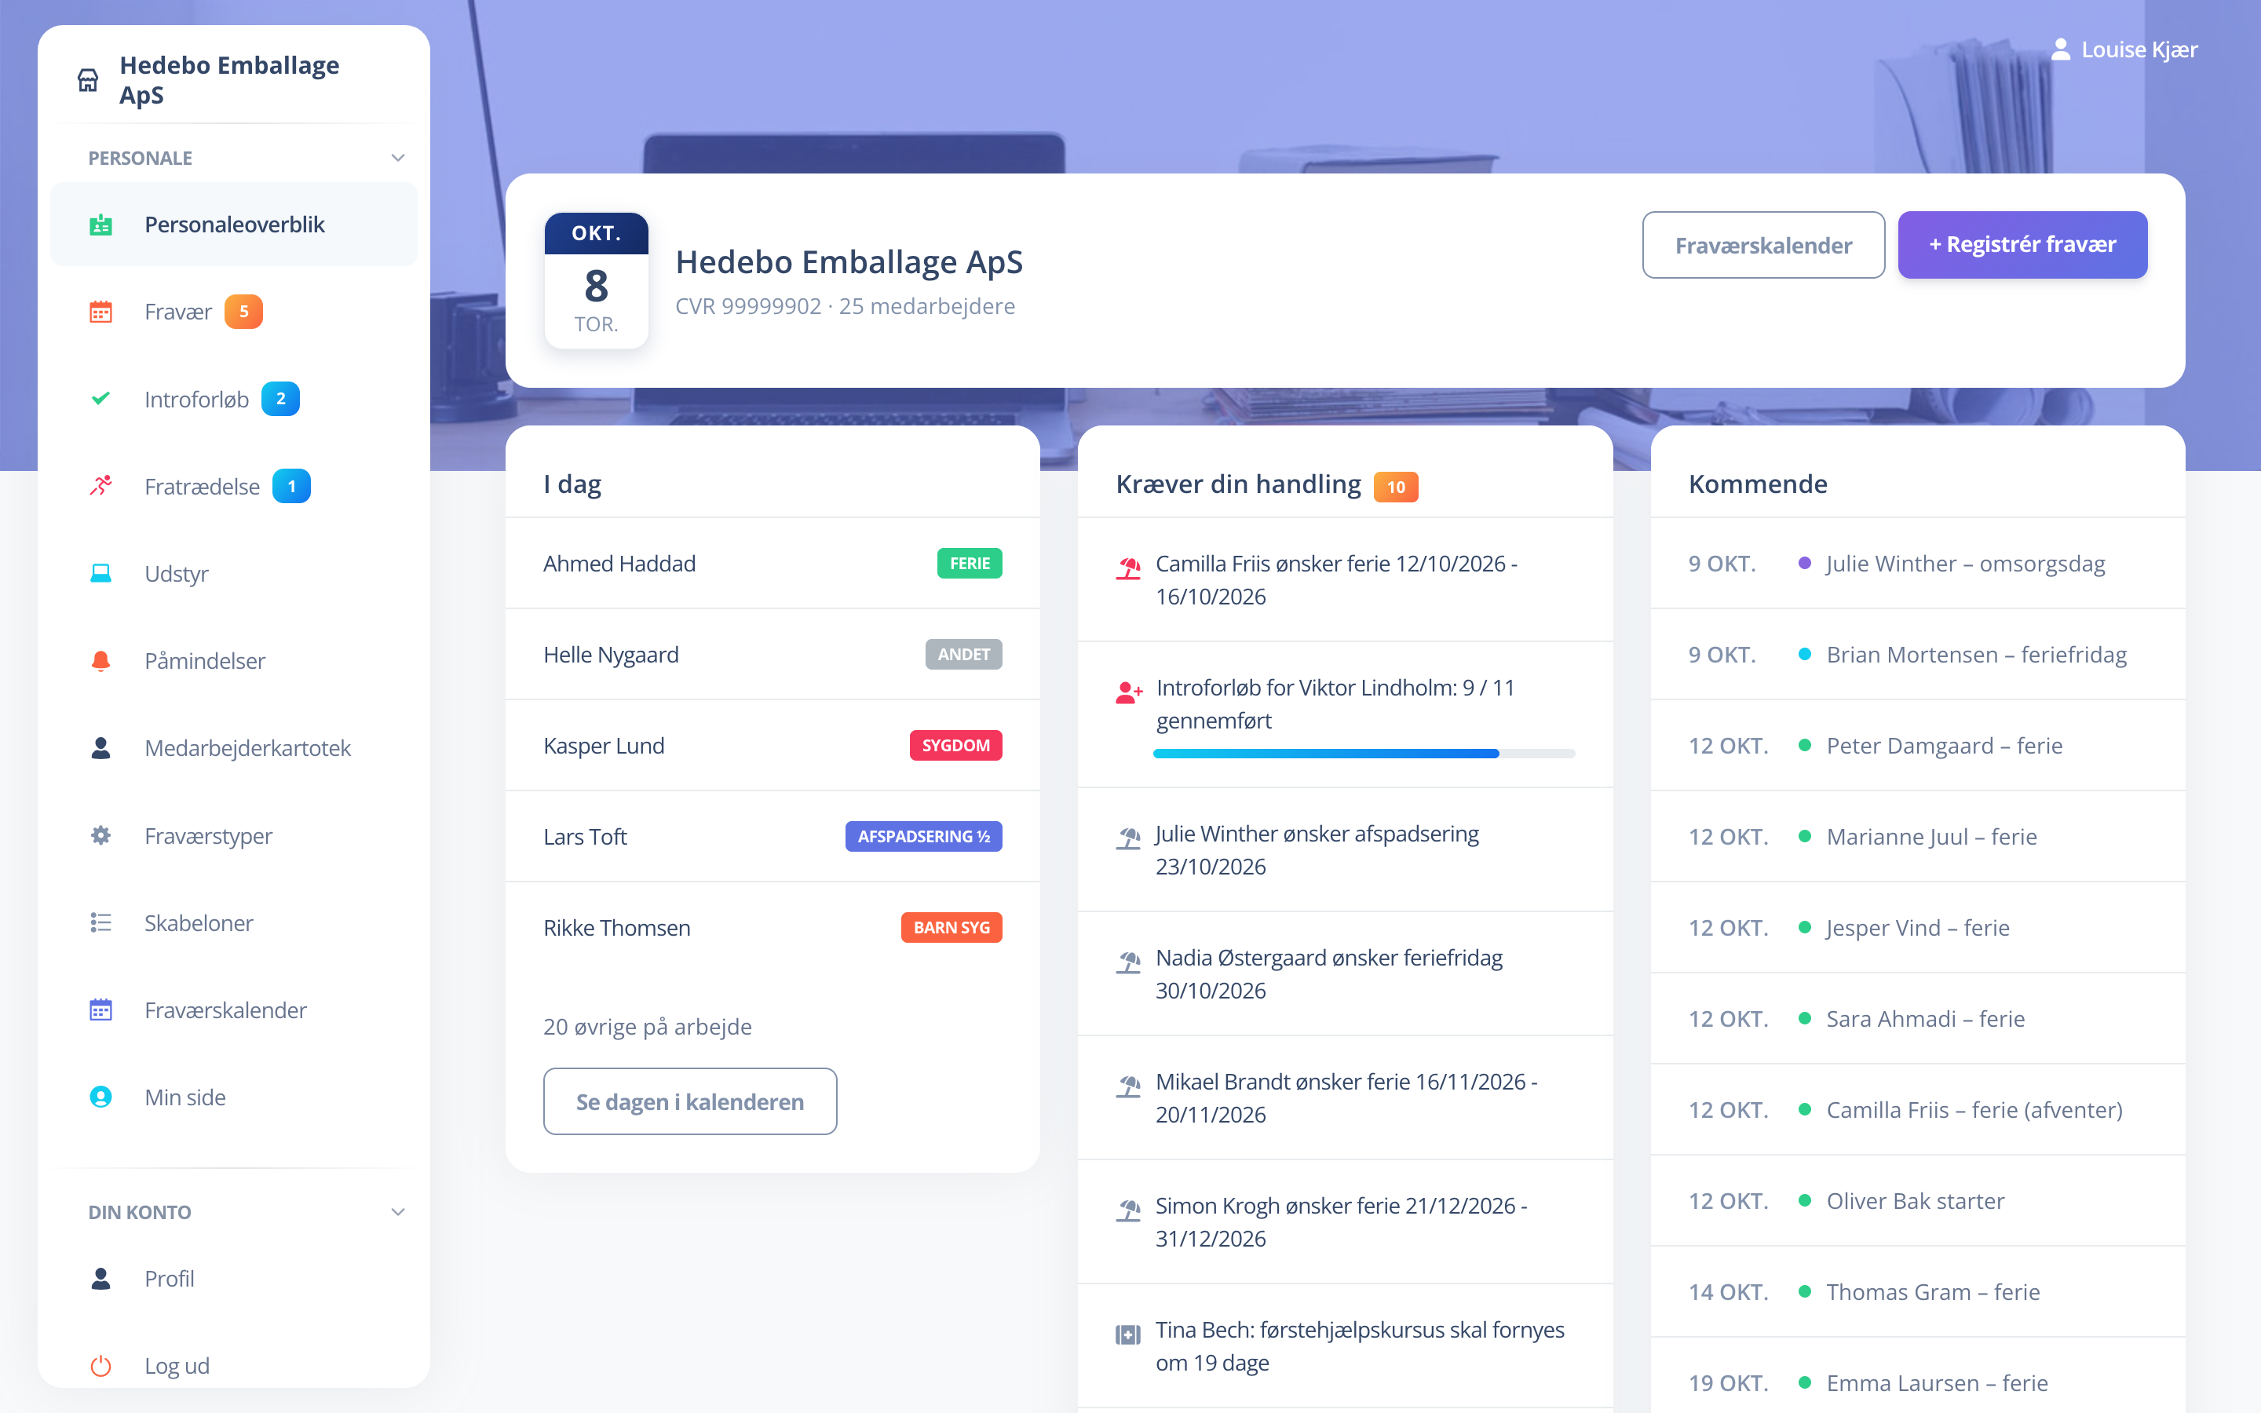Click the Personaleoverblik ID-card icon
The width and height of the screenshot is (2261, 1413).
pyautogui.click(x=101, y=225)
